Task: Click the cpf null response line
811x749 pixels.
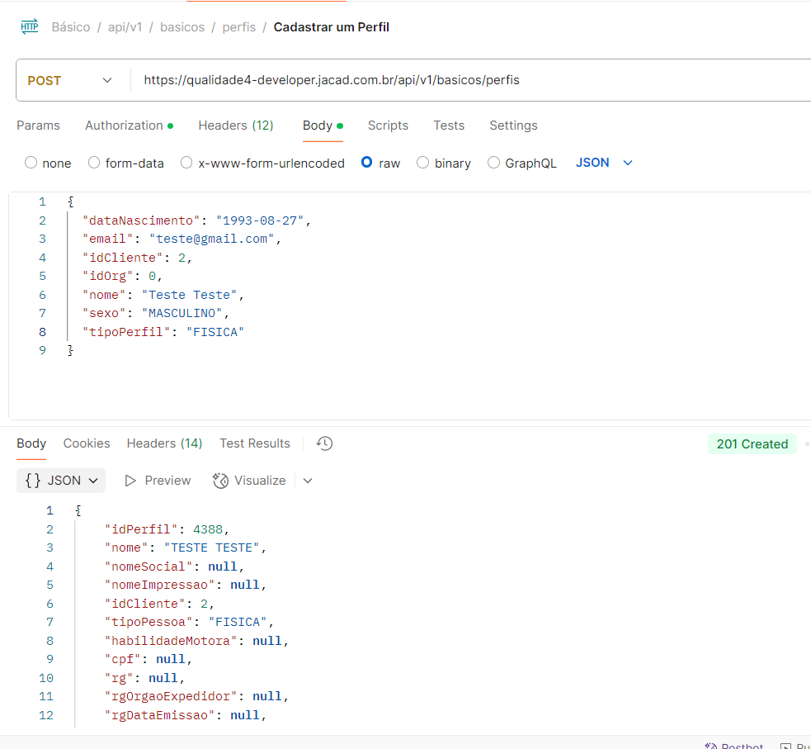Action: [x=148, y=659]
